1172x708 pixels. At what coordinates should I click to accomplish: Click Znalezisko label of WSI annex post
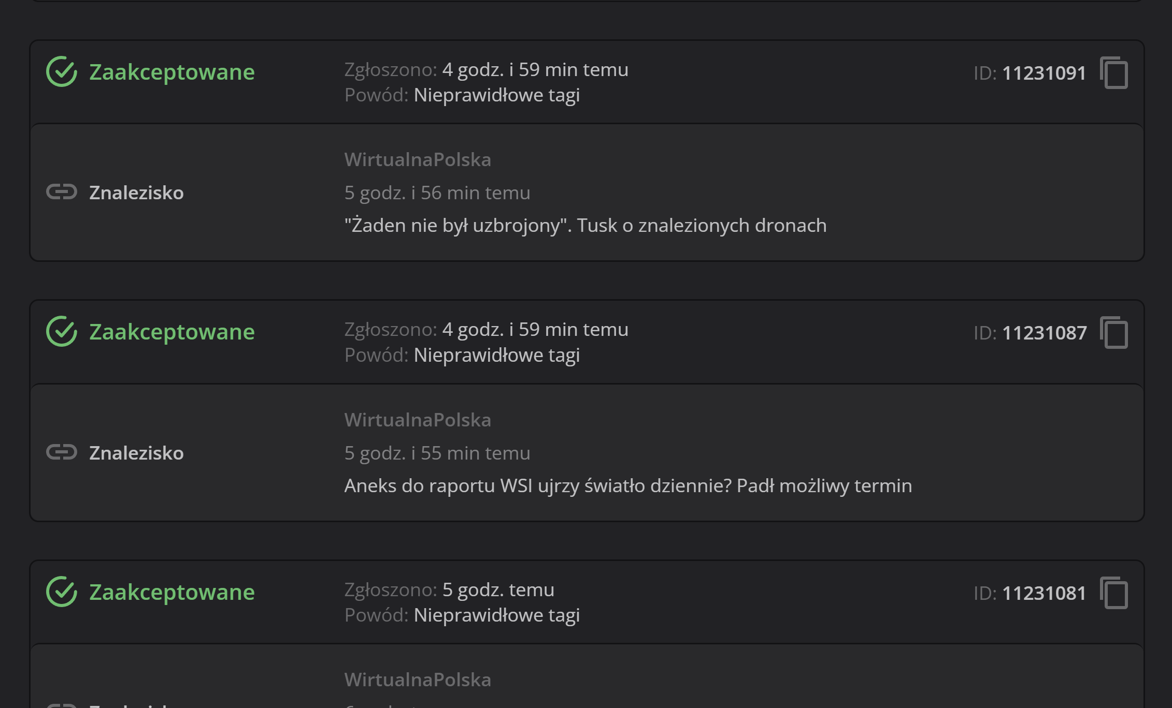point(136,453)
